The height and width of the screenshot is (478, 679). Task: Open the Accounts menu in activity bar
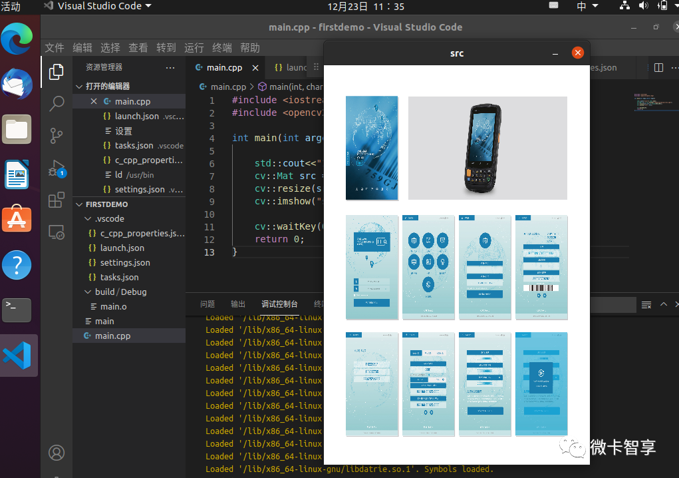pyautogui.click(x=57, y=453)
